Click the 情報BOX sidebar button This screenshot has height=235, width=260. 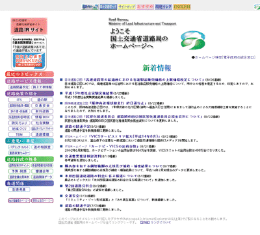point(42,117)
